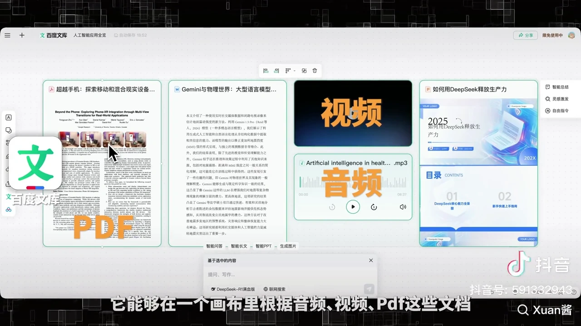Play the Artificial intelligence mp3 audio

pyautogui.click(x=353, y=207)
